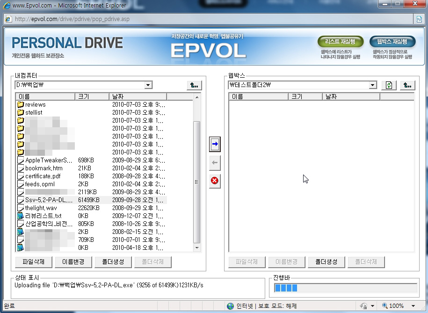This screenshot has width=428, height=313.
Task: Click the certificate.pdf file icon
Action: pyautogui.click(x=21, y=176)
